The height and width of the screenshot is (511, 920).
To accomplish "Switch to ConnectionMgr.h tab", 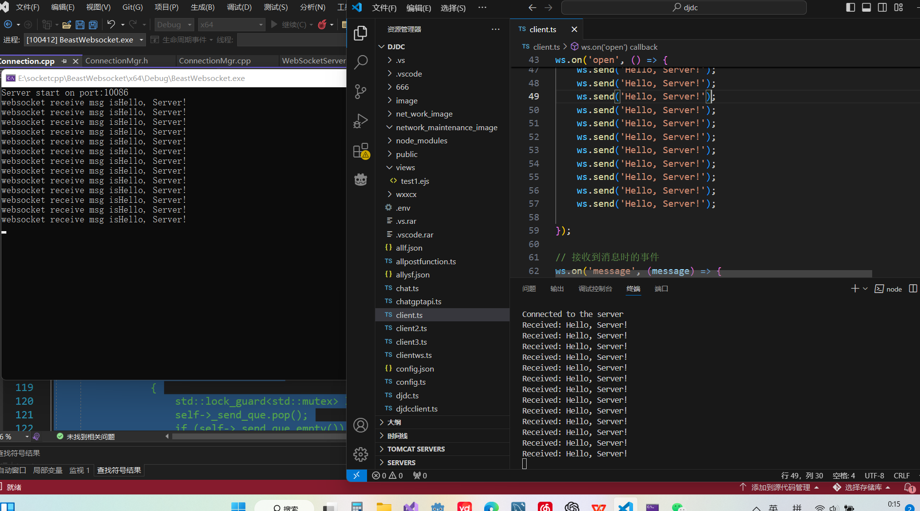I will tap(117, 60).
